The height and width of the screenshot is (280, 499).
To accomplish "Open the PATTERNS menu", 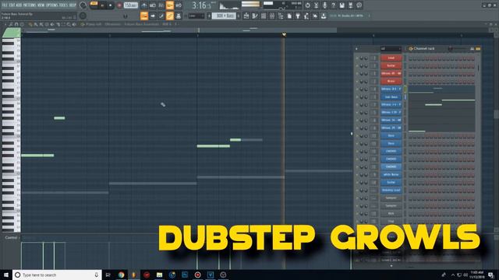I will pyautogui.click(x=30, y=5).
